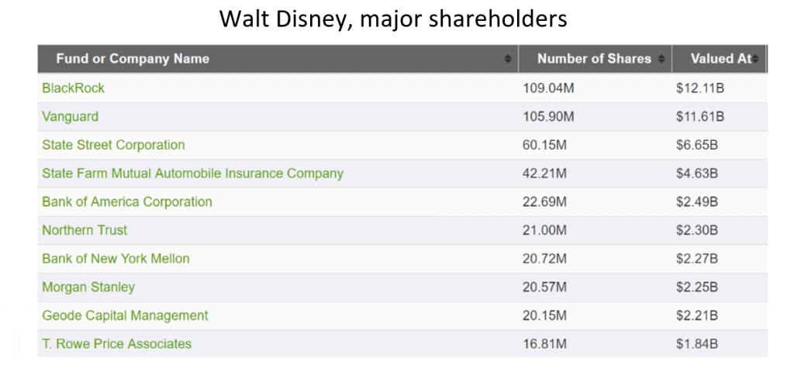
Task: Open T. Rowe Price Associates link
Action: (117, 344)
